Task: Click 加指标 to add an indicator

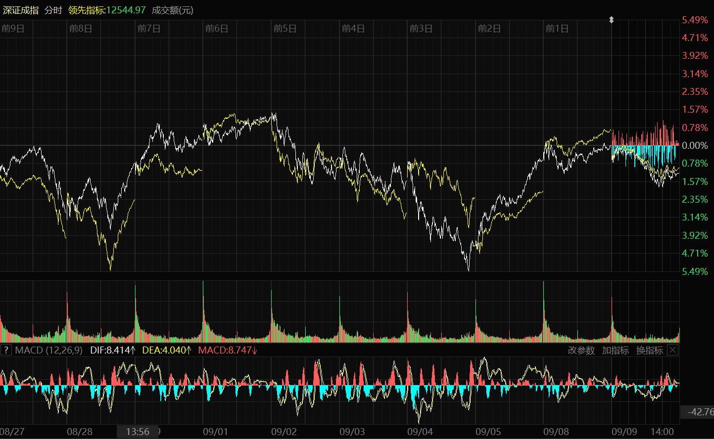Action: click(x=615, y=351)
